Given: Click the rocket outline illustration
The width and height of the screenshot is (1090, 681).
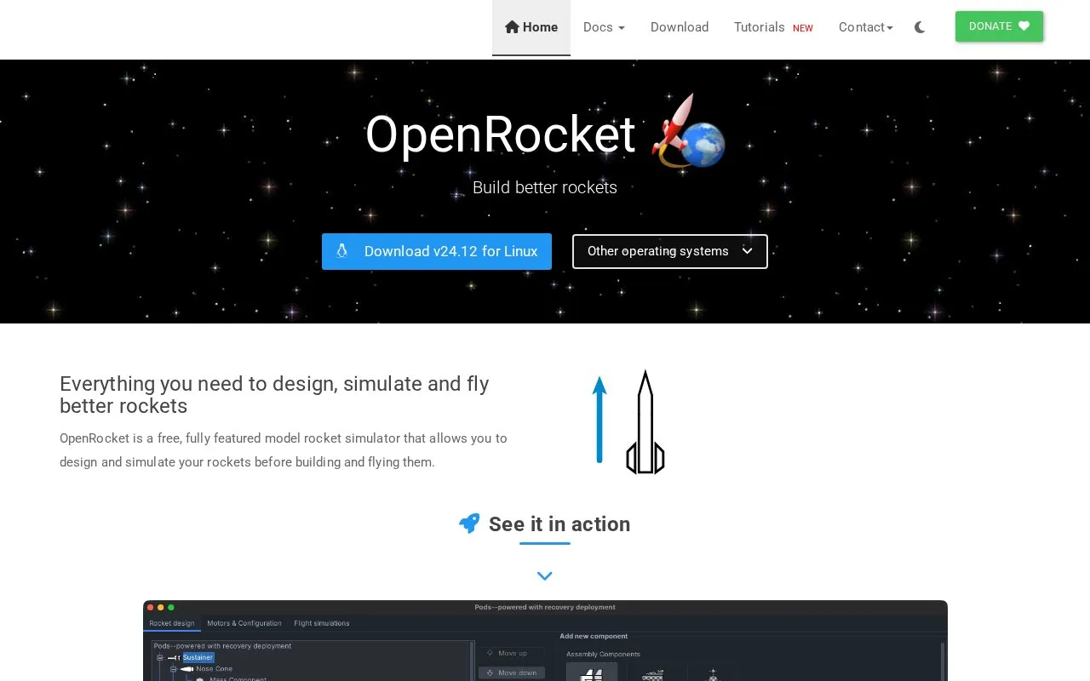Looking at the screenshot, I should click(645, 422).
